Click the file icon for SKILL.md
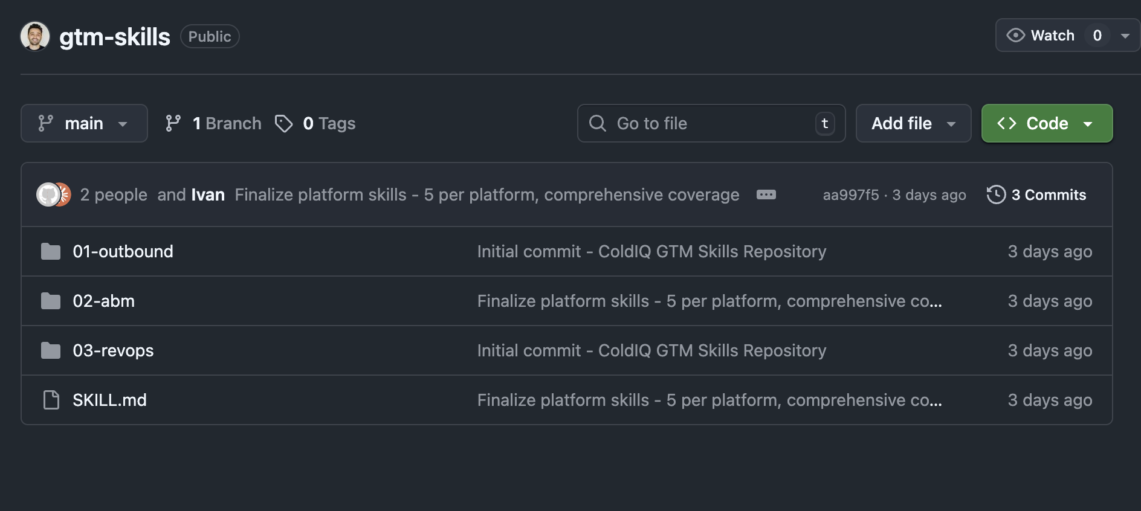1141x511 pixels. point(51,400)
